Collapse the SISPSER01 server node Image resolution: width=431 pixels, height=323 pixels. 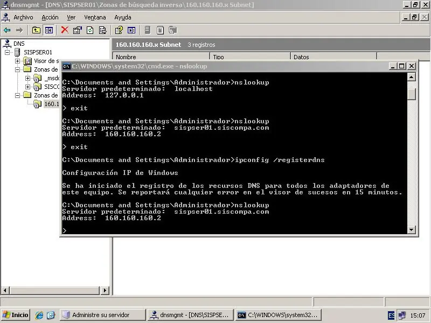8,52
